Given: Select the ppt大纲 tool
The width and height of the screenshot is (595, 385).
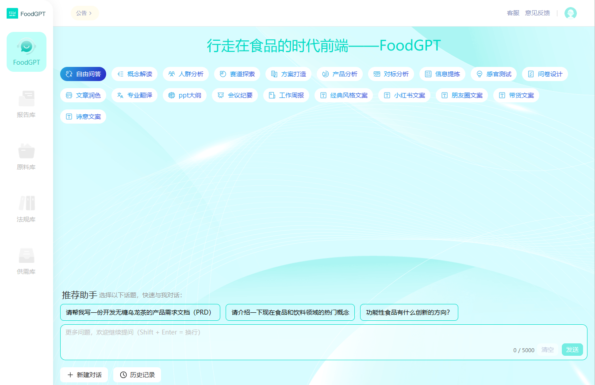Looking at the screenshot, I should pos(184,95).
